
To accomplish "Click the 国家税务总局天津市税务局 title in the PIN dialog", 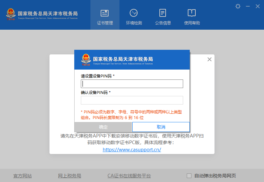I will click(123, 59).
